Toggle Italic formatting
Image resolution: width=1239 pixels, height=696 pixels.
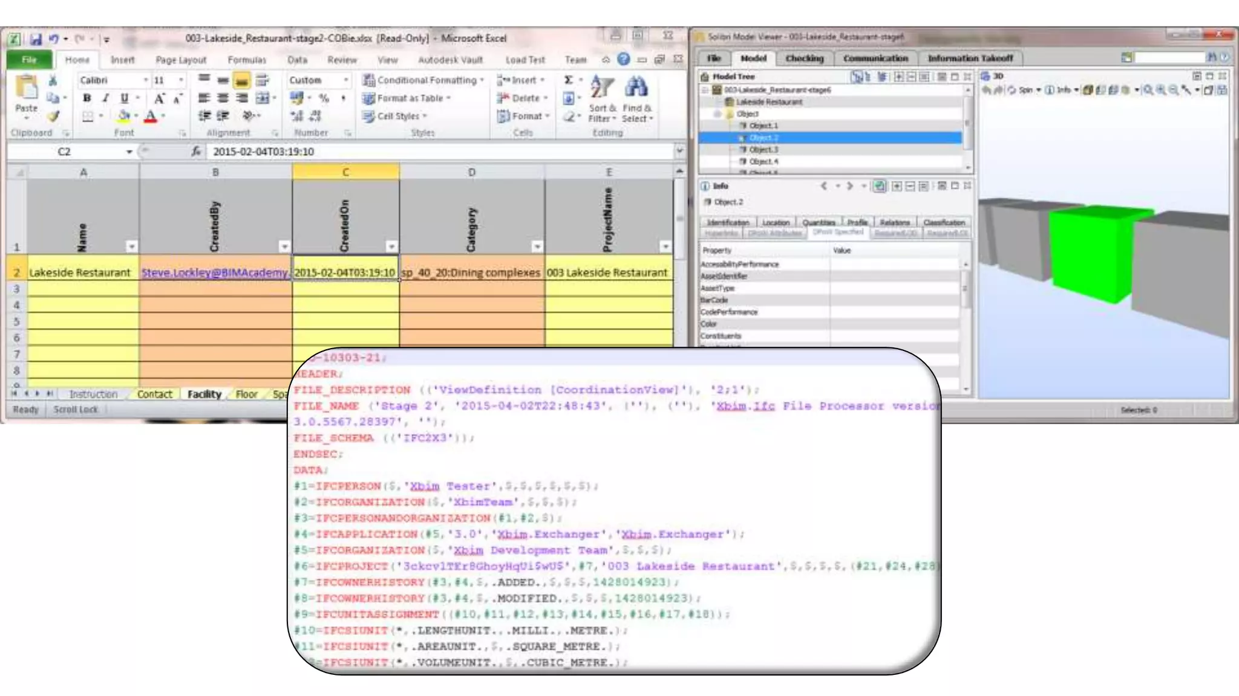[x=105, y=98]
